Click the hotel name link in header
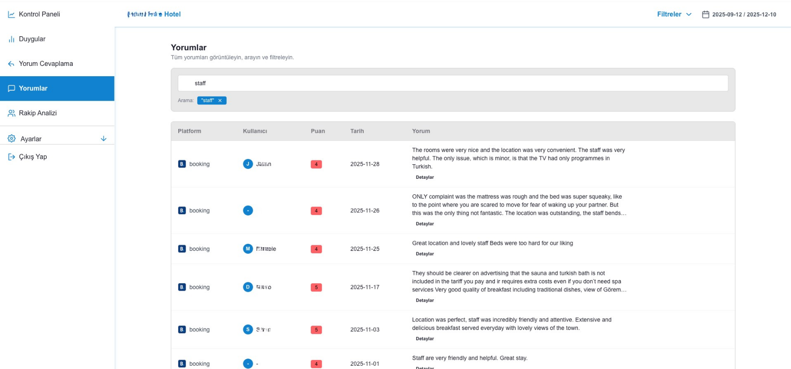The height and width of the screenshot is (369, 791). click(x=154, y=15)
